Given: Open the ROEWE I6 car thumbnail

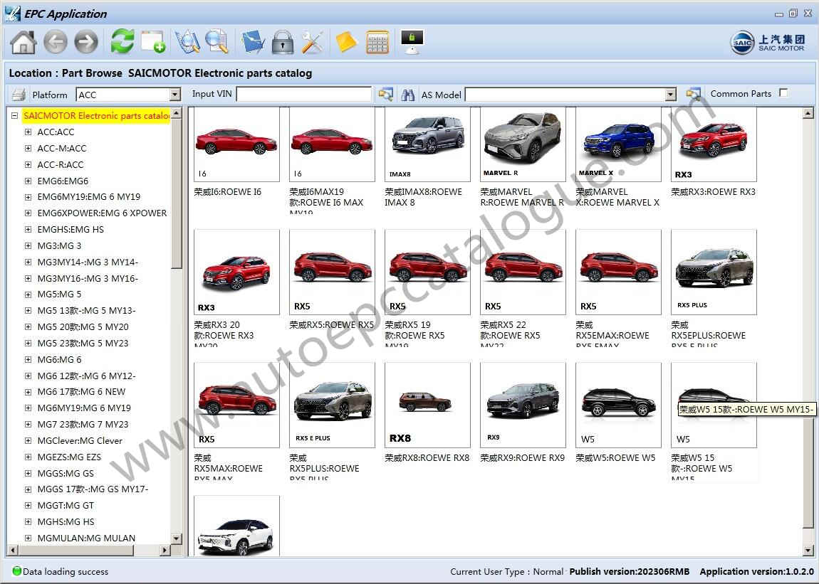Looking at the screenshot, I should [x=236, y=144].
